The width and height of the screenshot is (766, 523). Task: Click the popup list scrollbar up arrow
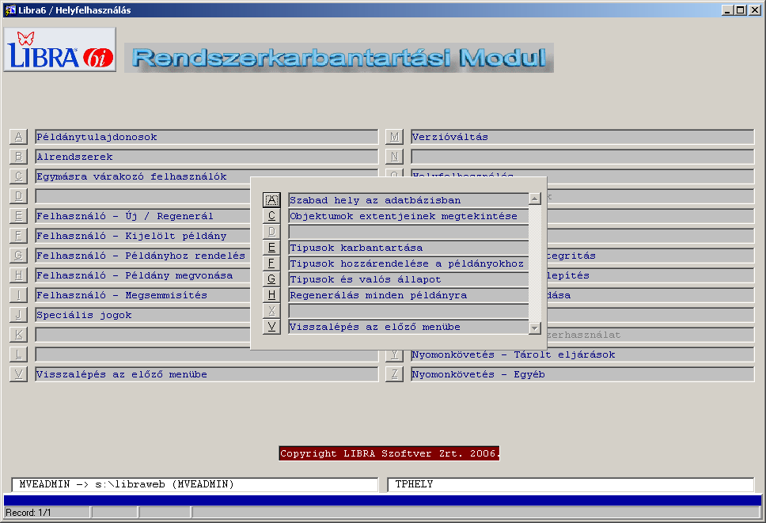[x=535, y=199]
